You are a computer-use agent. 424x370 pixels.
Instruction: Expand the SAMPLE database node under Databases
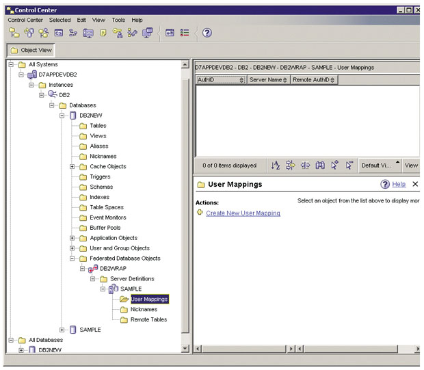62,330
